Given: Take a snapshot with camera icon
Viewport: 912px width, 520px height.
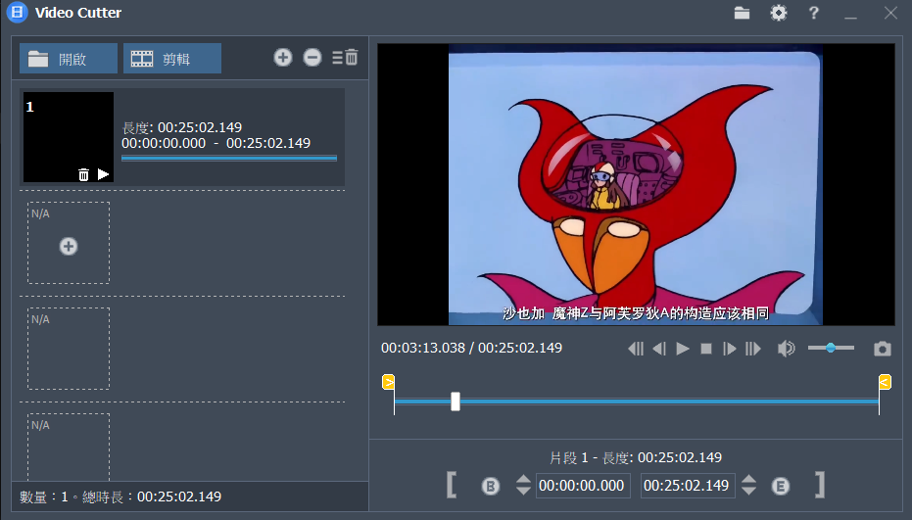Looking at the screenshot, I should 883,349.
